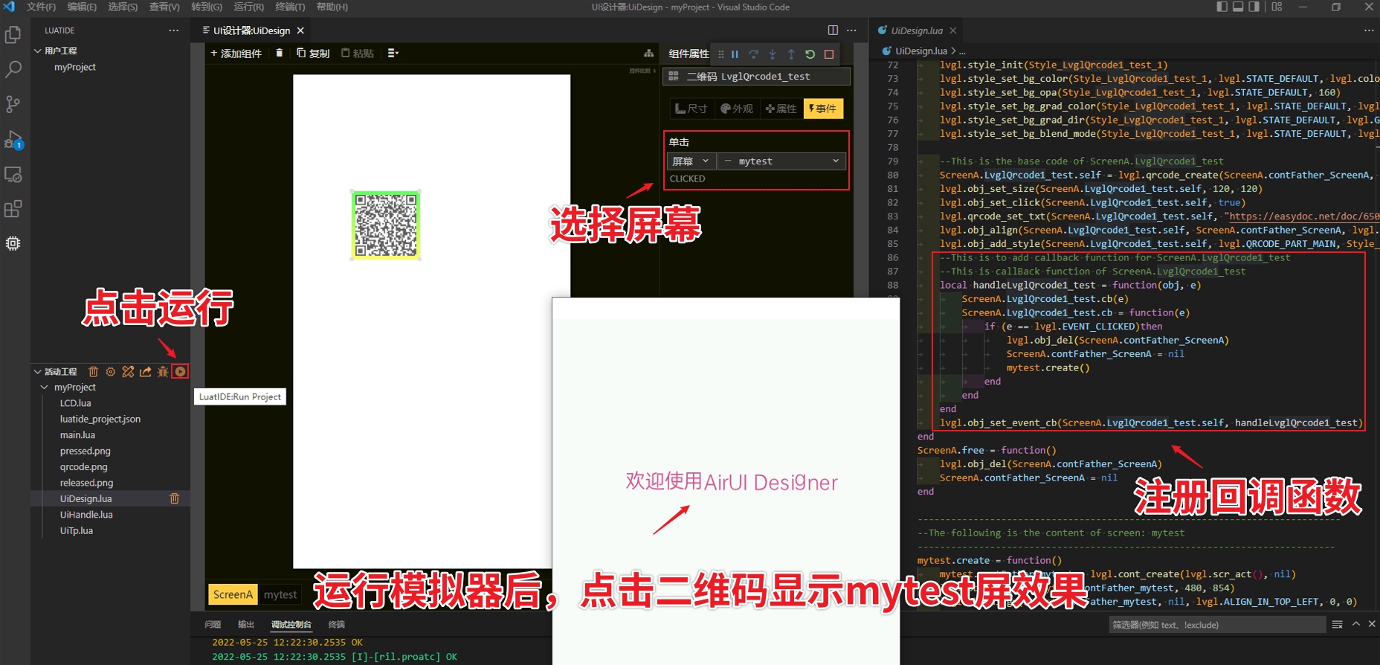The image size is (1380, 665).
Task: Open LUATIDE side bar more actions menu
Action: tap(173, 30)
